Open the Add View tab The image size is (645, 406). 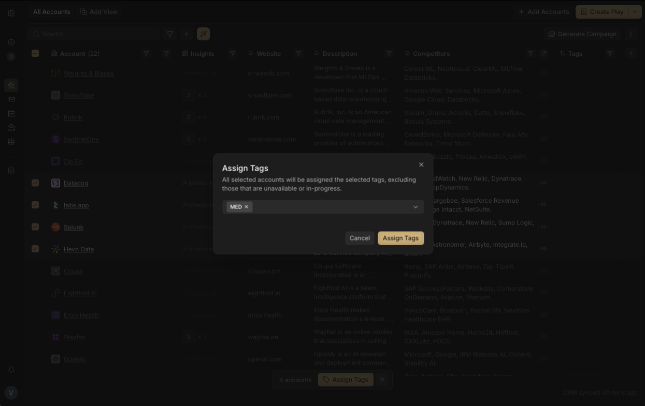[x=99, y=12]
